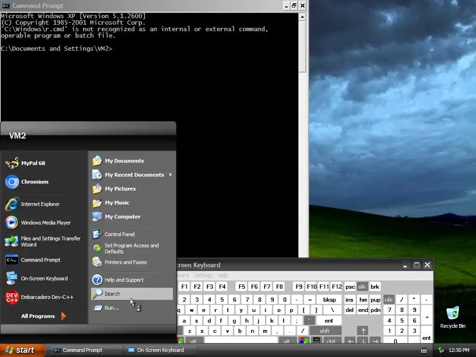Screen dimensions: 476x357
Task: Click the Command Prompt scrollbar thumb
Action: click(302, 46)
